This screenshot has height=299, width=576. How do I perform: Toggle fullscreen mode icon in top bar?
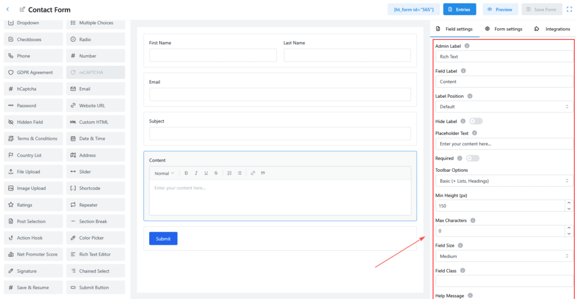[569, 10]
